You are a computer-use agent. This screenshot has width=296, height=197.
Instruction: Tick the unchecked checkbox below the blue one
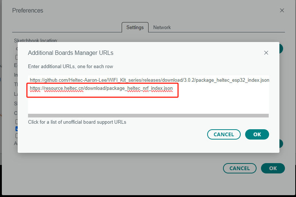coord(17,136)
